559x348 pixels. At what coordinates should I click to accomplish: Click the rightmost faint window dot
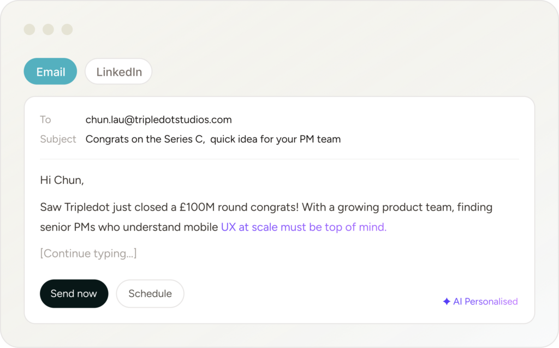point(67,30)
